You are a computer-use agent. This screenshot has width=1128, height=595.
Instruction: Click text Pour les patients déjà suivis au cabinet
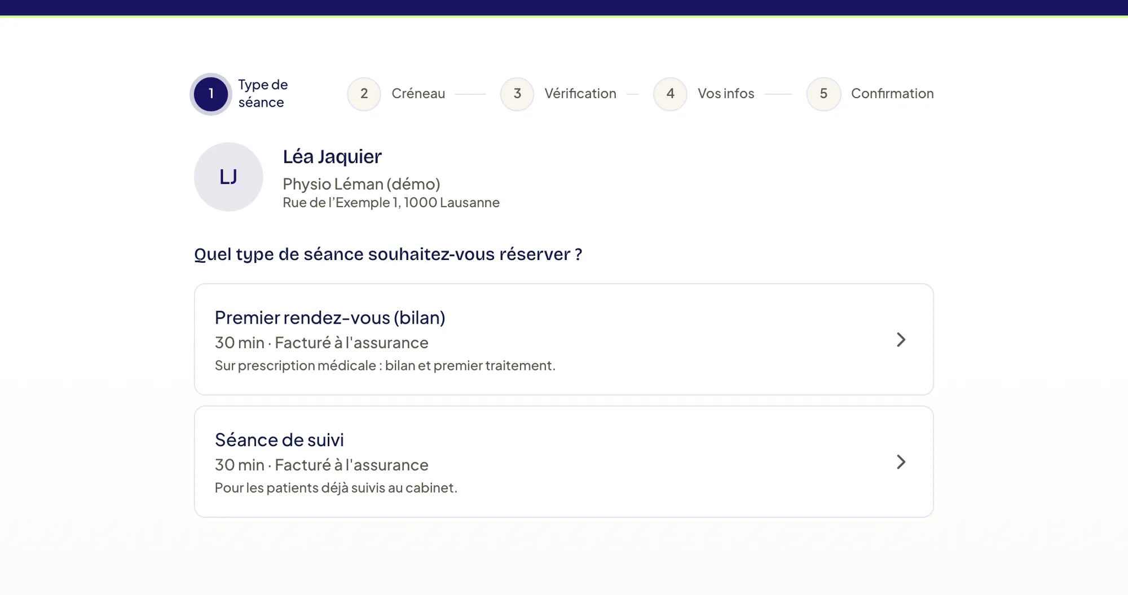(x=336, y=488)
